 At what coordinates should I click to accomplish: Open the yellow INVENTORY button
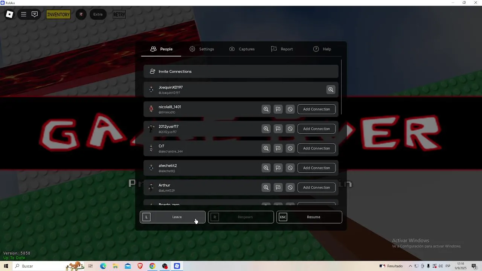58,14
